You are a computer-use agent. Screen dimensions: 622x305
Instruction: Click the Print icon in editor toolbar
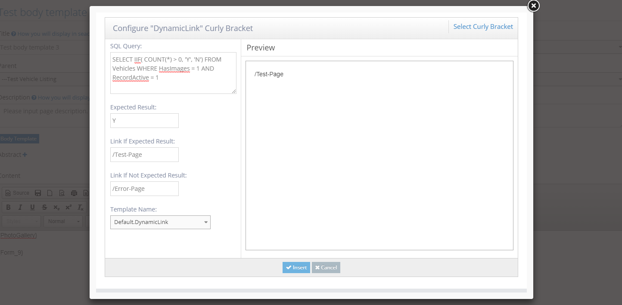[x=74, y=193]
